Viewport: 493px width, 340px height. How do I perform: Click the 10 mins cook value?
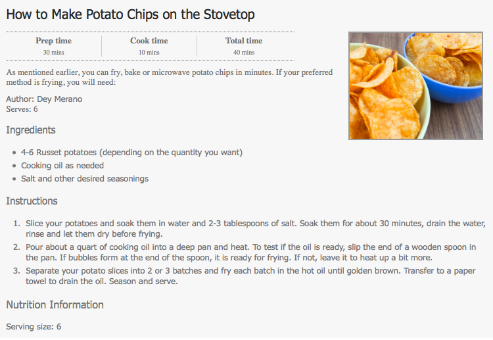tap(149, 52)
